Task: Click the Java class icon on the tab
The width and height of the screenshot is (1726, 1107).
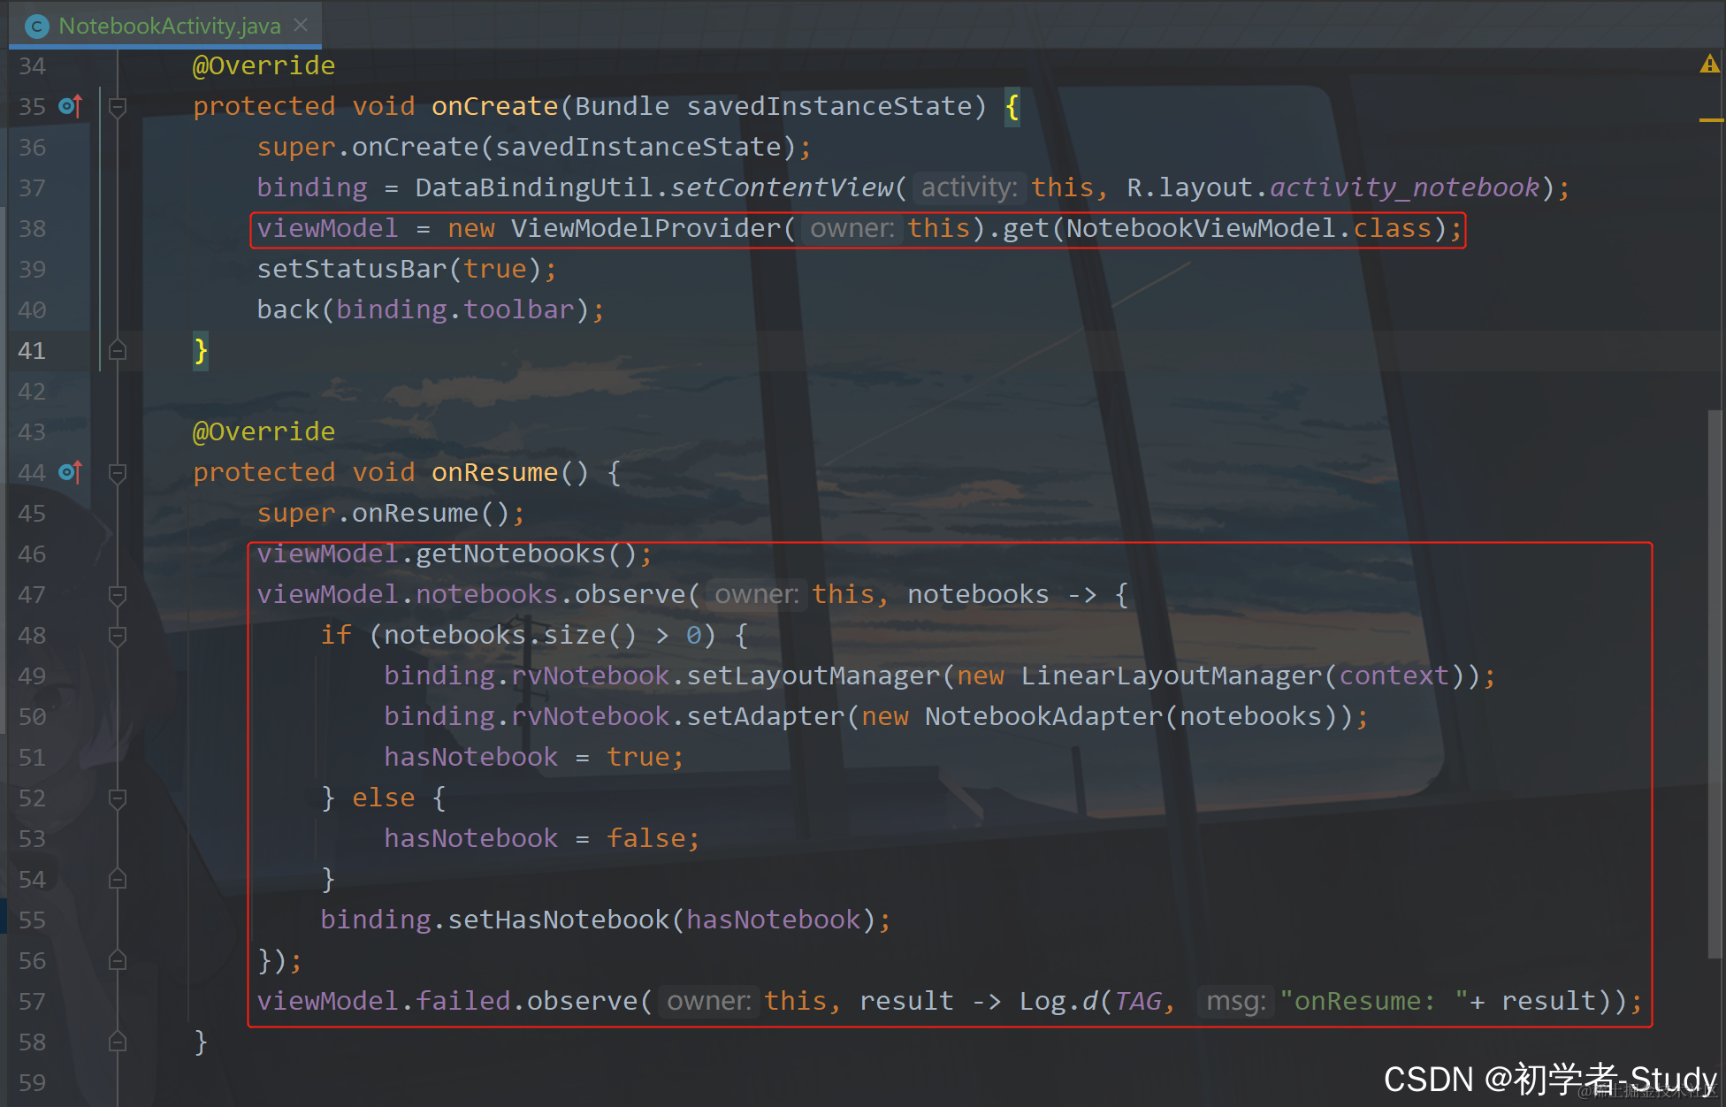Action: (36, 27)
